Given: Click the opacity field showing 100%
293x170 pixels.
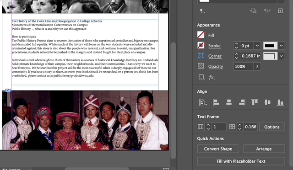Looking at the screenshot, I should (243, 66).
